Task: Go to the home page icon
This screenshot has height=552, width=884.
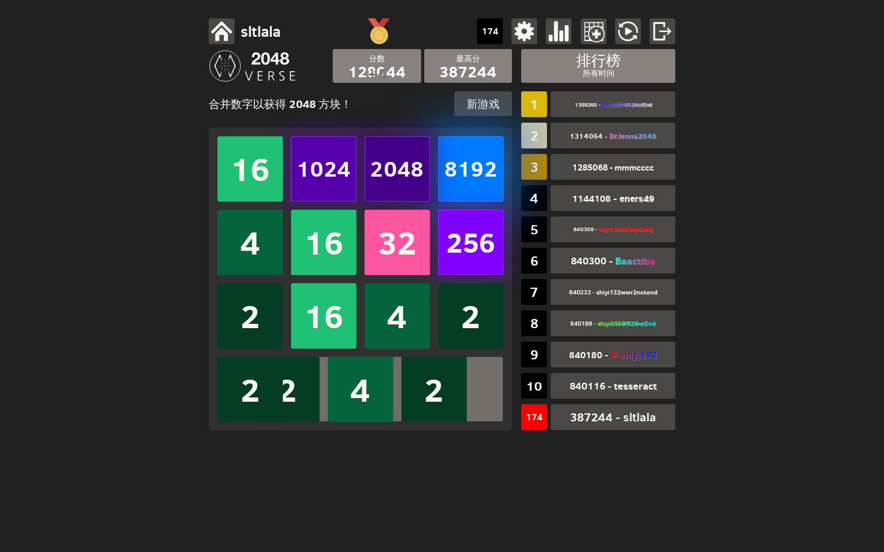Action: pos(222,31)
